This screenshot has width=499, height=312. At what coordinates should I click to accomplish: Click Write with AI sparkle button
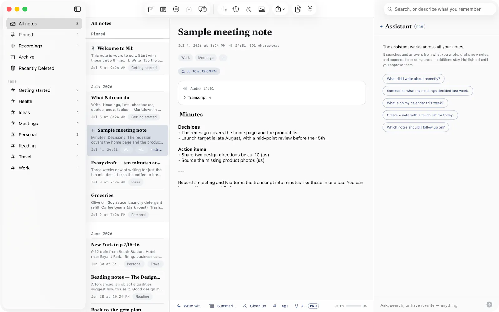[190, 306]
